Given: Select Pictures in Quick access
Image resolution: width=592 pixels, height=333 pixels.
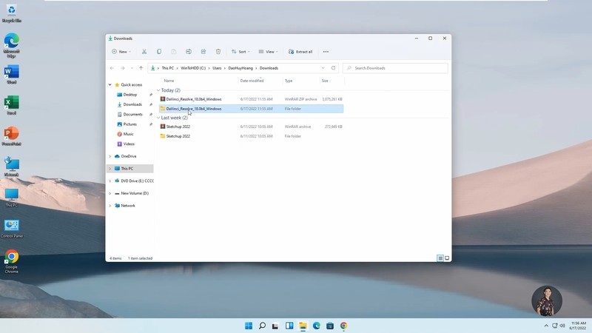Looking at the screenshot, I should pyautogui.click(x=130, y=124).
